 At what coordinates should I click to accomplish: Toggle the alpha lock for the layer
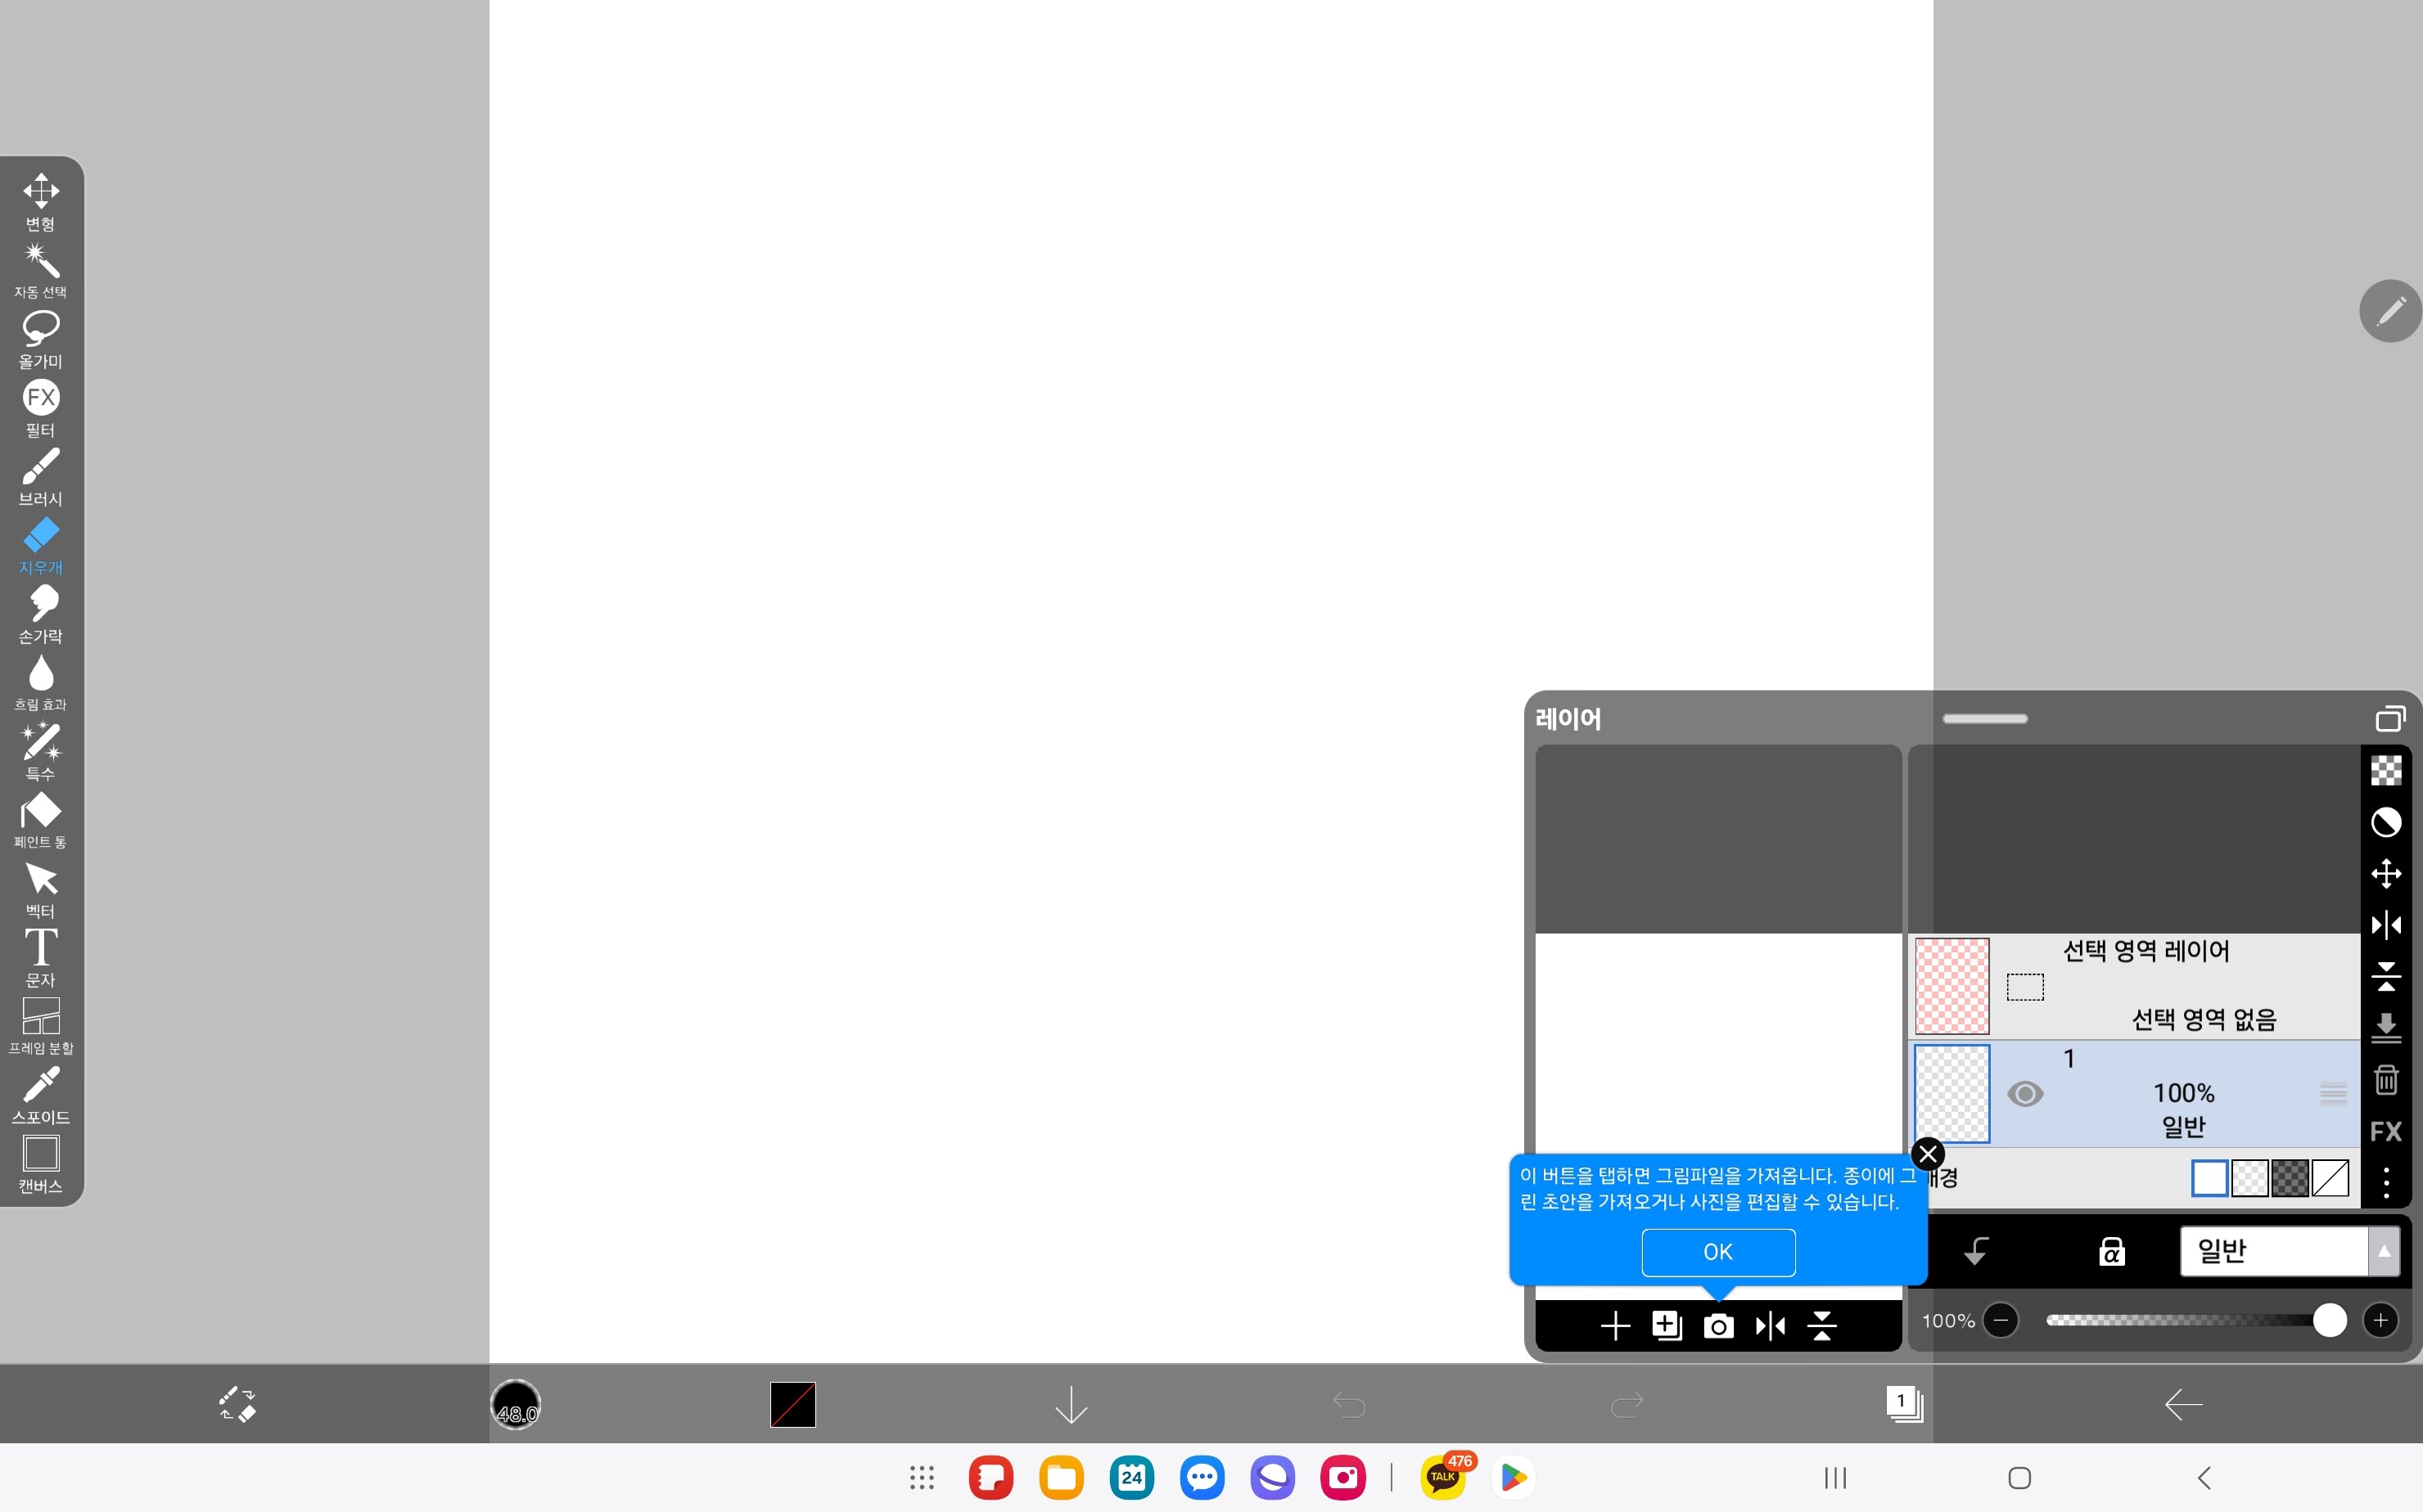click(2111, 1251)
